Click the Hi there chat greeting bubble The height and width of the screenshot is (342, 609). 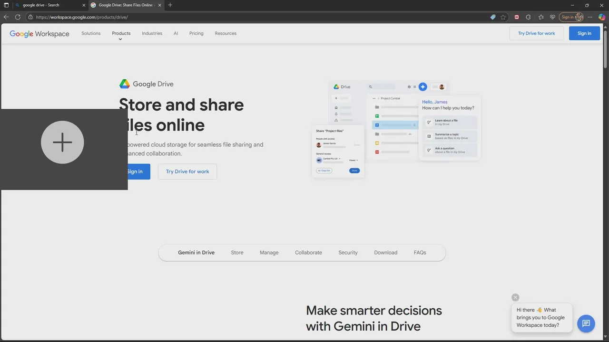click(x=542, y=317)
